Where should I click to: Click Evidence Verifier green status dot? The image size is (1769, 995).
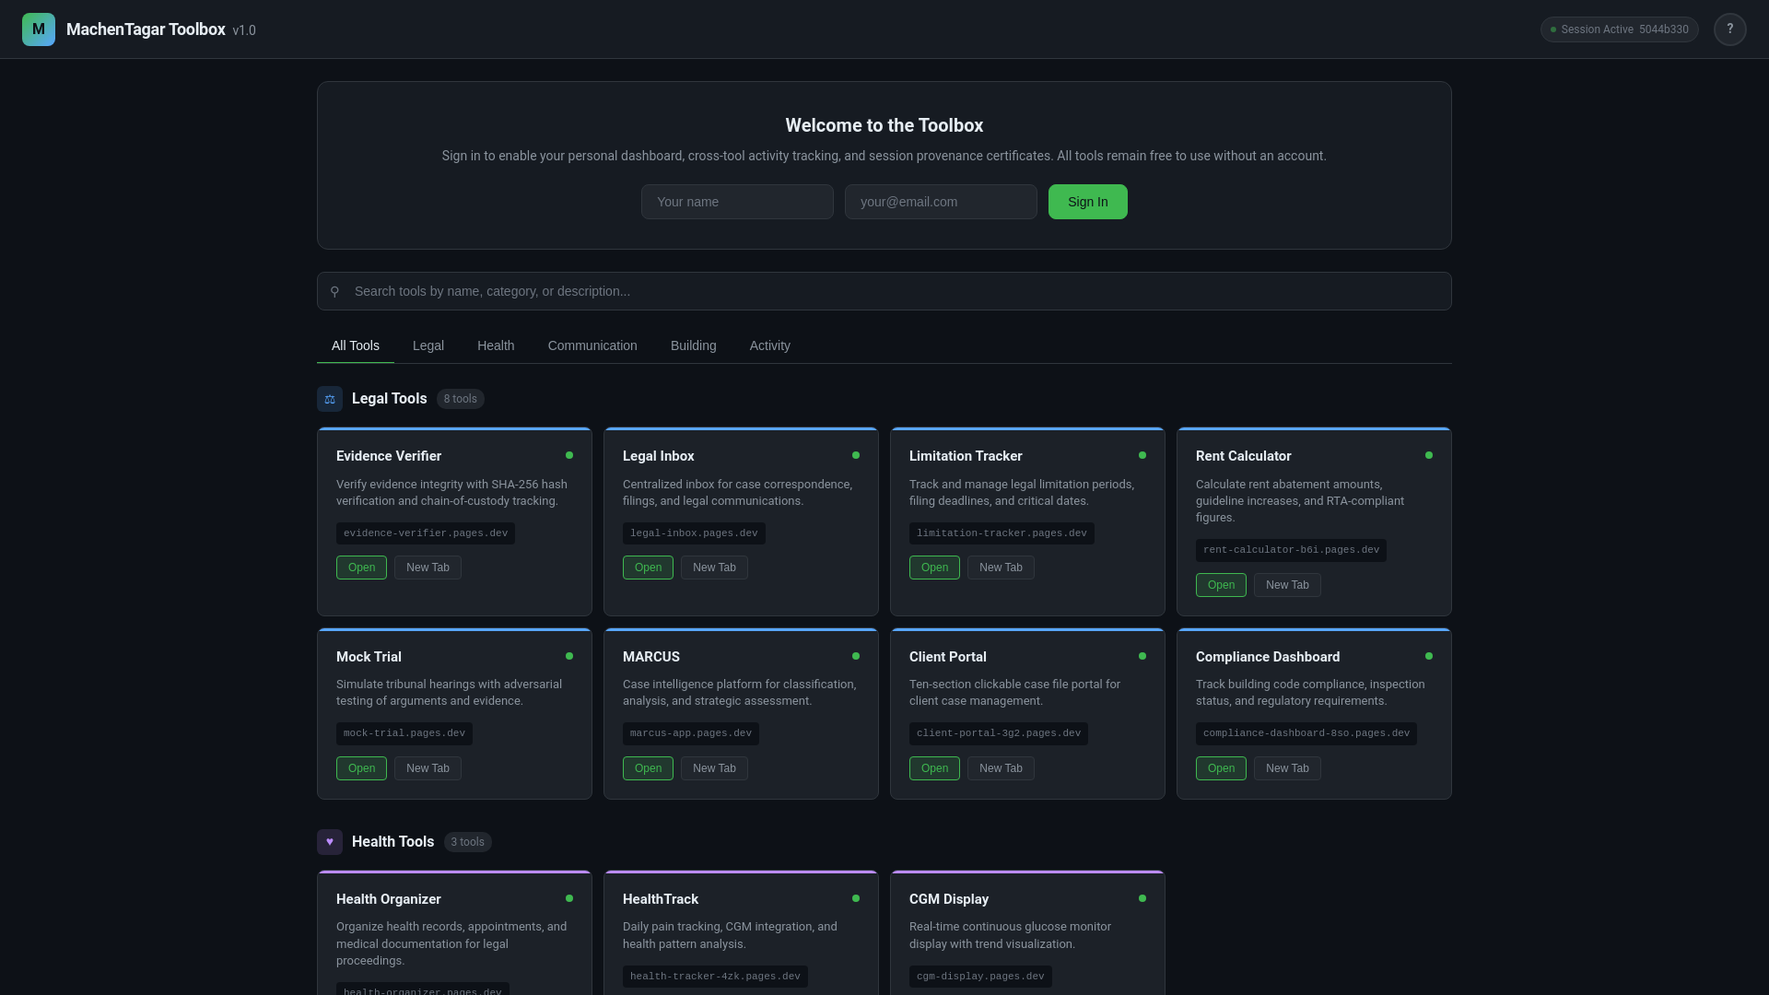(x=569, y=455)
